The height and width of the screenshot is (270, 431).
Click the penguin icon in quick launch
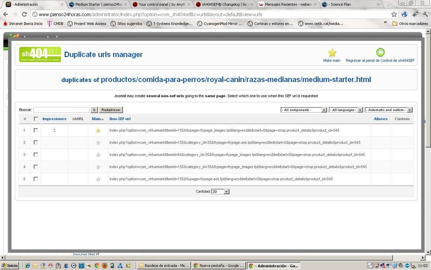click(58, 266)
